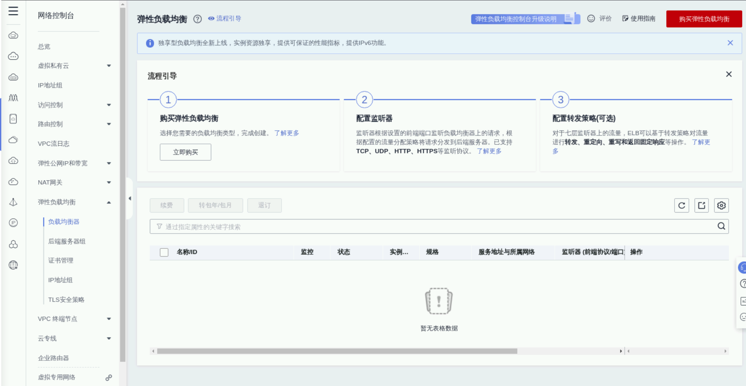
Task: Open 虚拟专用网络 in the sidebar
Action: [56, 377]
